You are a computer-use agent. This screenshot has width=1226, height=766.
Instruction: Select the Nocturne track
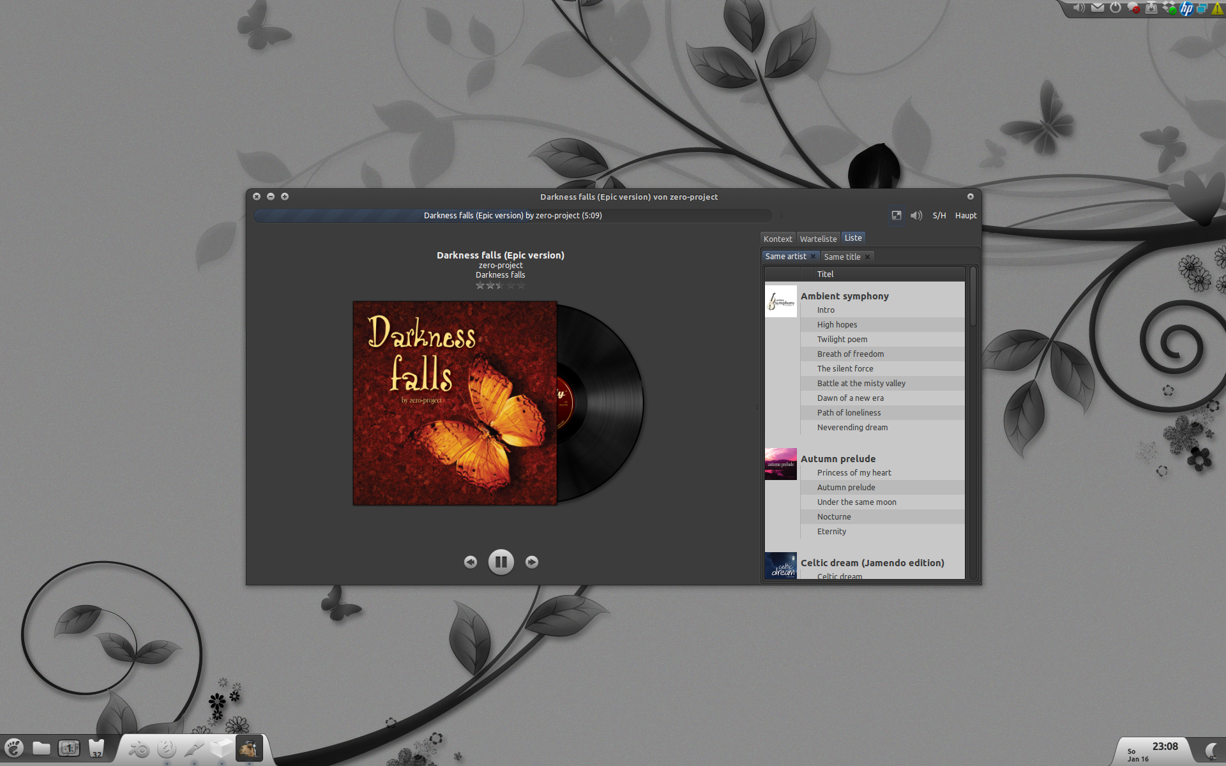pyautogui.click(x=882, y=517)
